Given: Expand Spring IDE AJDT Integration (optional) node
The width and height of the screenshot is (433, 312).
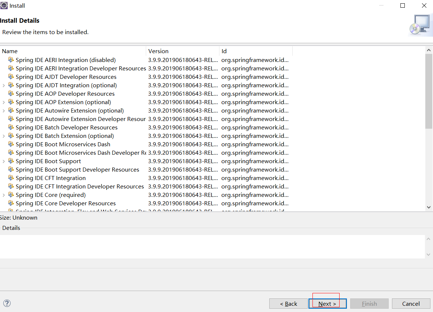Looking at the screenshot, I should point(4,85).
